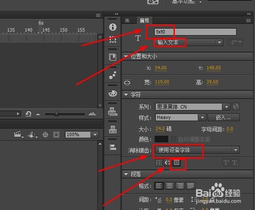This screenshot has width=255, height=210.
Task: Click the loop playback icon in timeline
Action: 28,114
